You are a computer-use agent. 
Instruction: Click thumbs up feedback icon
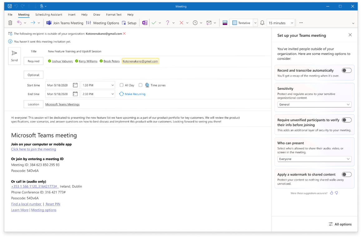tap(331, 193)
